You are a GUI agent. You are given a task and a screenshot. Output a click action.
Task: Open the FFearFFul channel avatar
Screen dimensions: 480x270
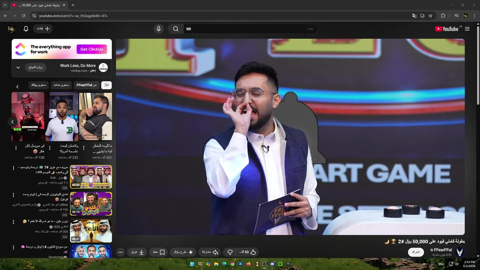click(460, 252)
